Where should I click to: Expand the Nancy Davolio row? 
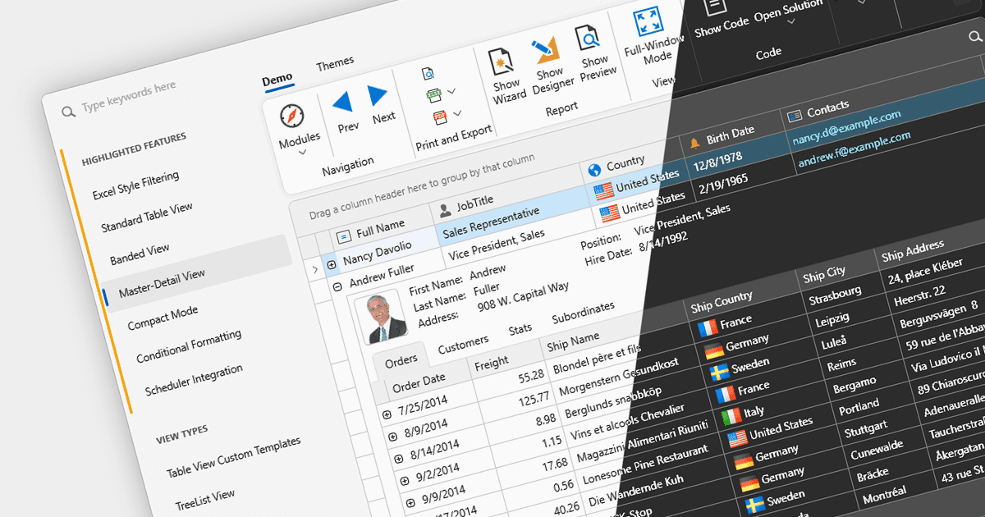(x=332, y=264)
